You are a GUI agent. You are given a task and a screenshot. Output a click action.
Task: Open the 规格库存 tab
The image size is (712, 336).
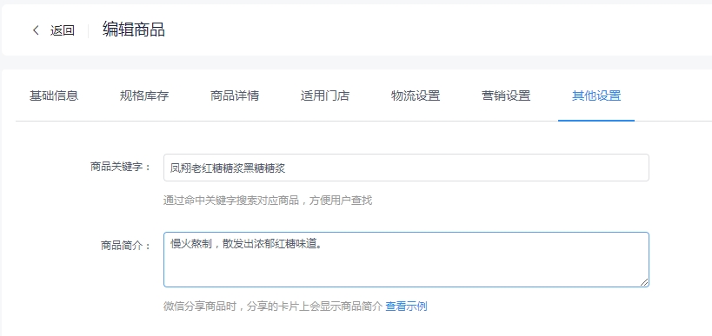pyautogui.click(x=144, y=96)
